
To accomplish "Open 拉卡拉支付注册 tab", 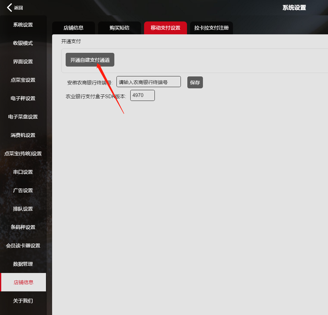I will coord(212,28).
